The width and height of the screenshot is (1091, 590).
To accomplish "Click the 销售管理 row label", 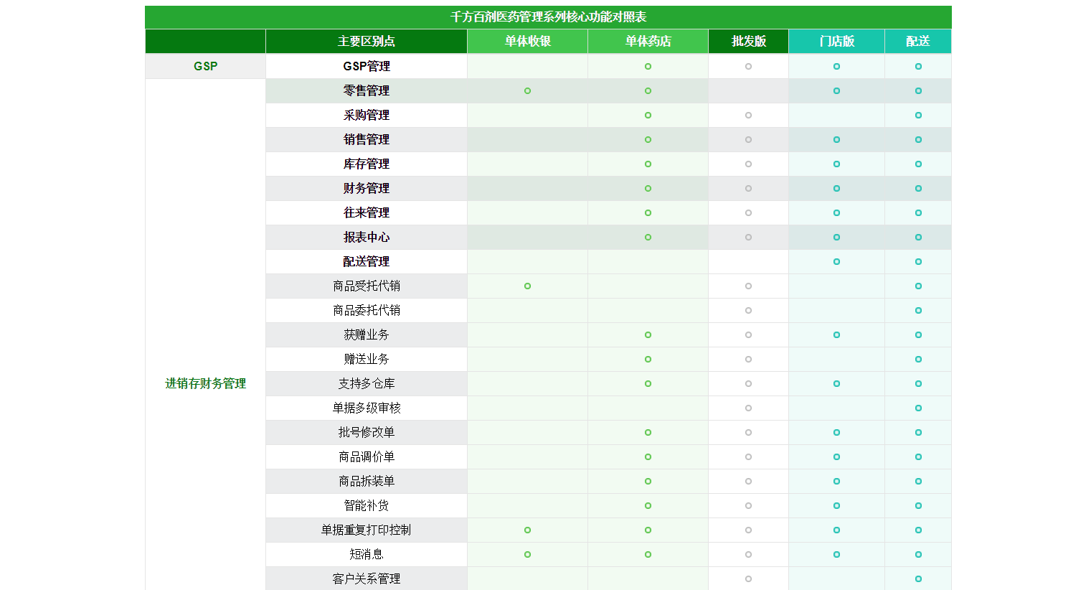I will click(367, 139).
